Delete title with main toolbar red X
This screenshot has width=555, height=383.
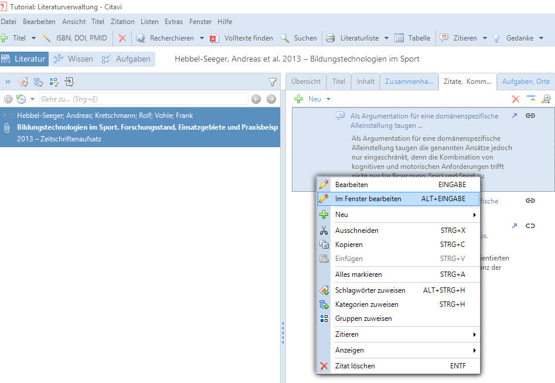[x=122, y=38]
